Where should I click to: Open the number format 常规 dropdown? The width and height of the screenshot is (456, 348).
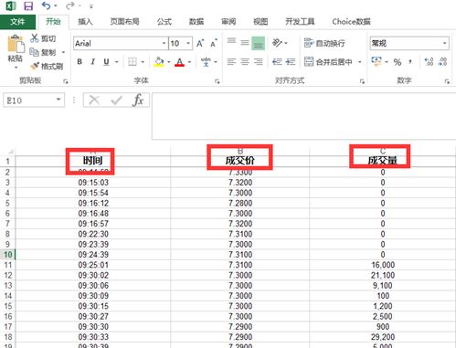(444, 43)
